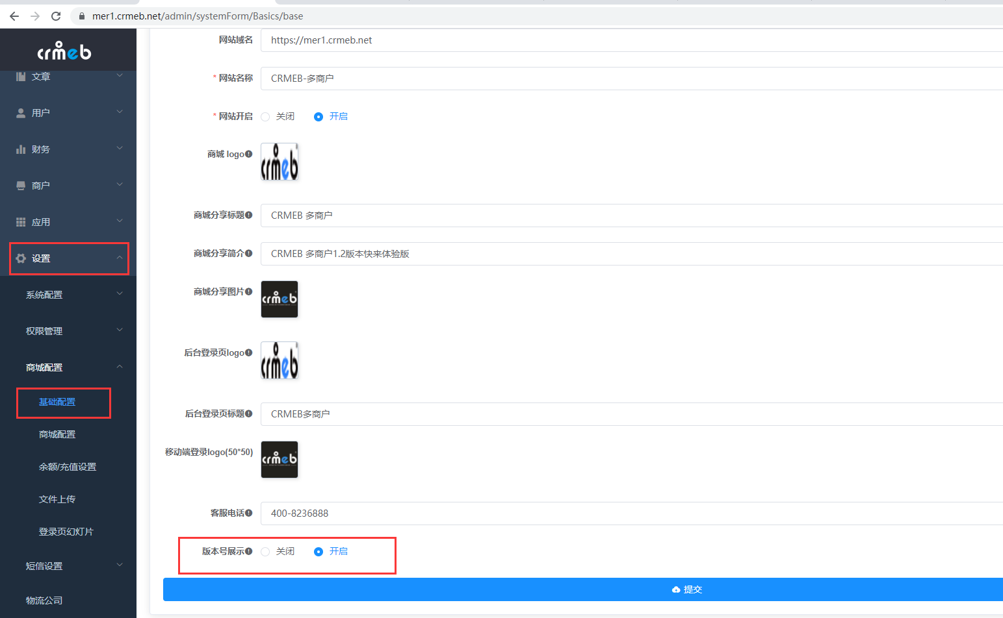Reload the page with refresh icon
This screenshot has height=618, width=1003.
[x=56, y=16]
